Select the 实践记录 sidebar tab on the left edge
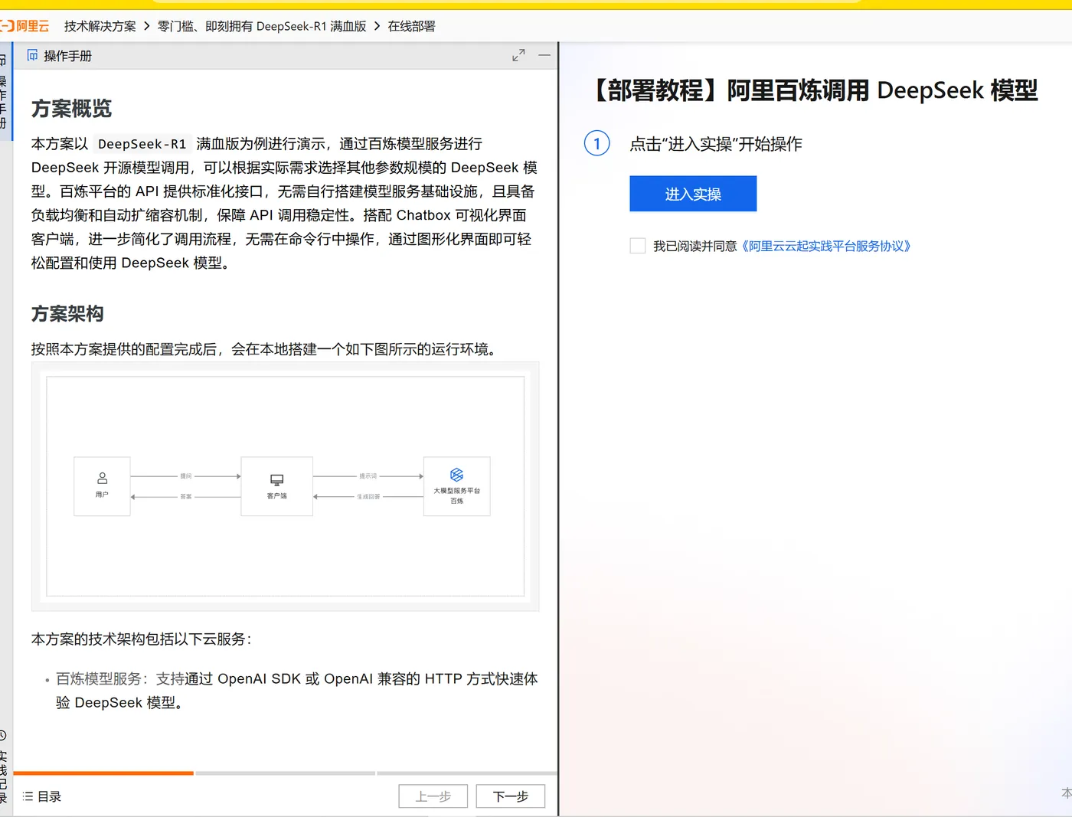This screenshot has height=817, width=1072. tap(5, 766)
